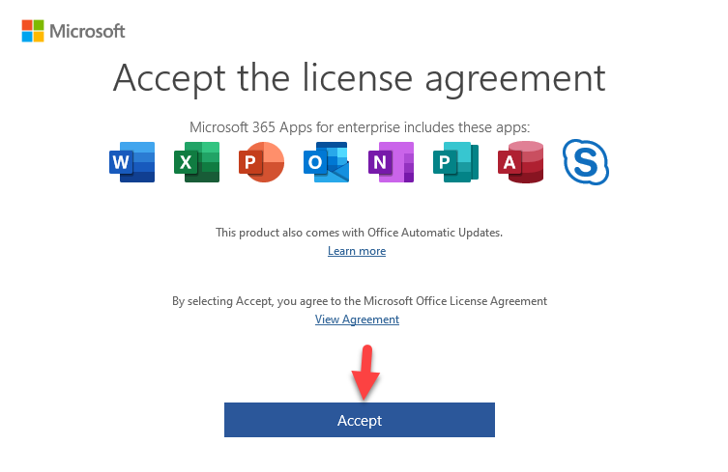Click the OneNote app icon
The width and height of the screenshot is (728, 472).
[391, 162]
